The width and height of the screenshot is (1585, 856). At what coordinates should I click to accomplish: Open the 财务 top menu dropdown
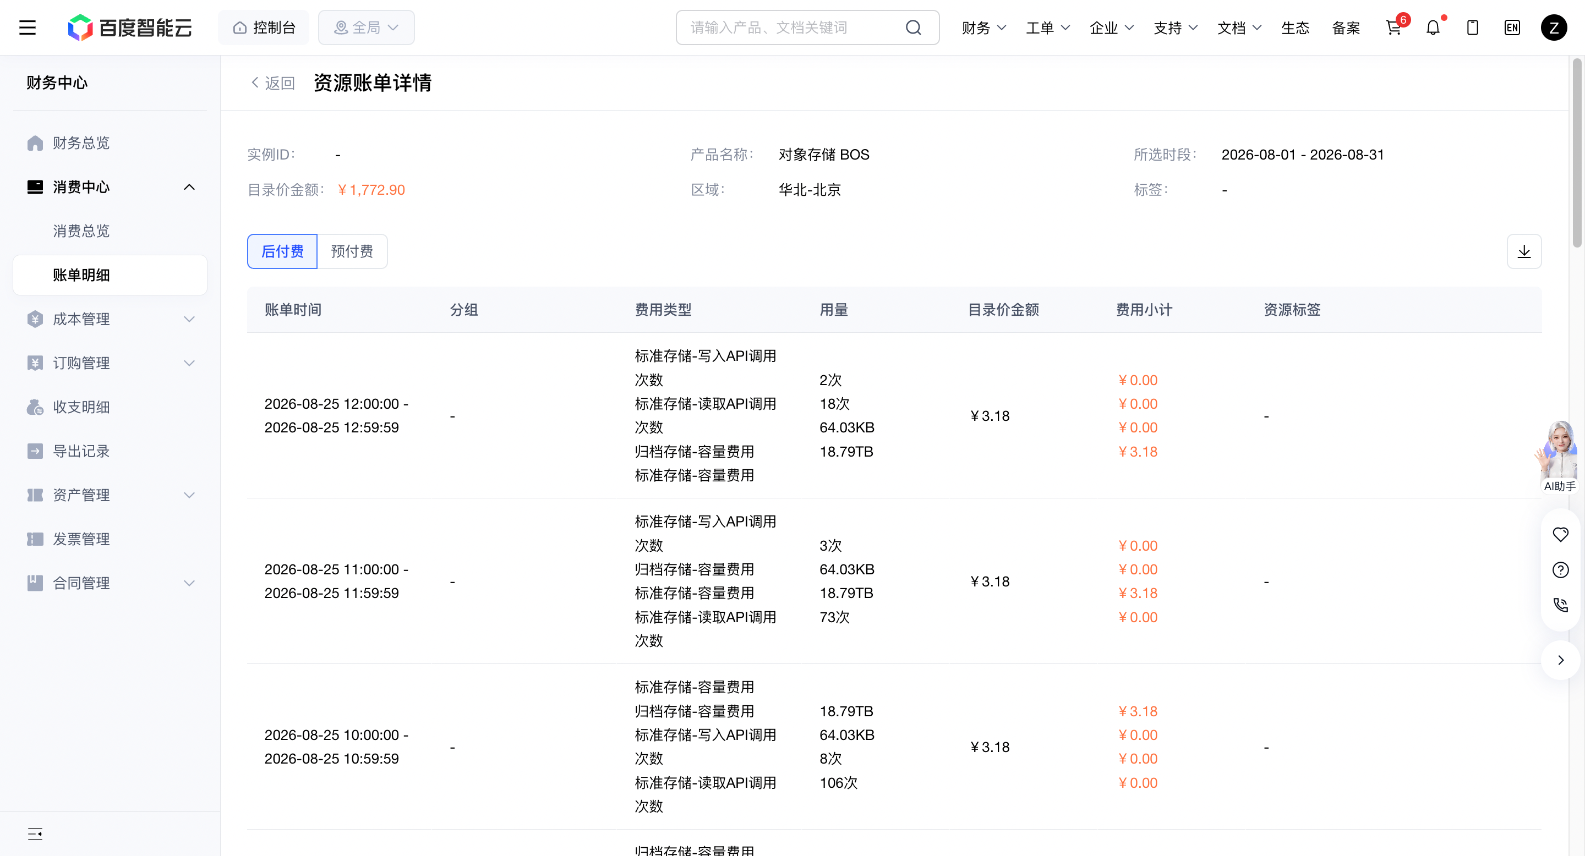(983, 28)
